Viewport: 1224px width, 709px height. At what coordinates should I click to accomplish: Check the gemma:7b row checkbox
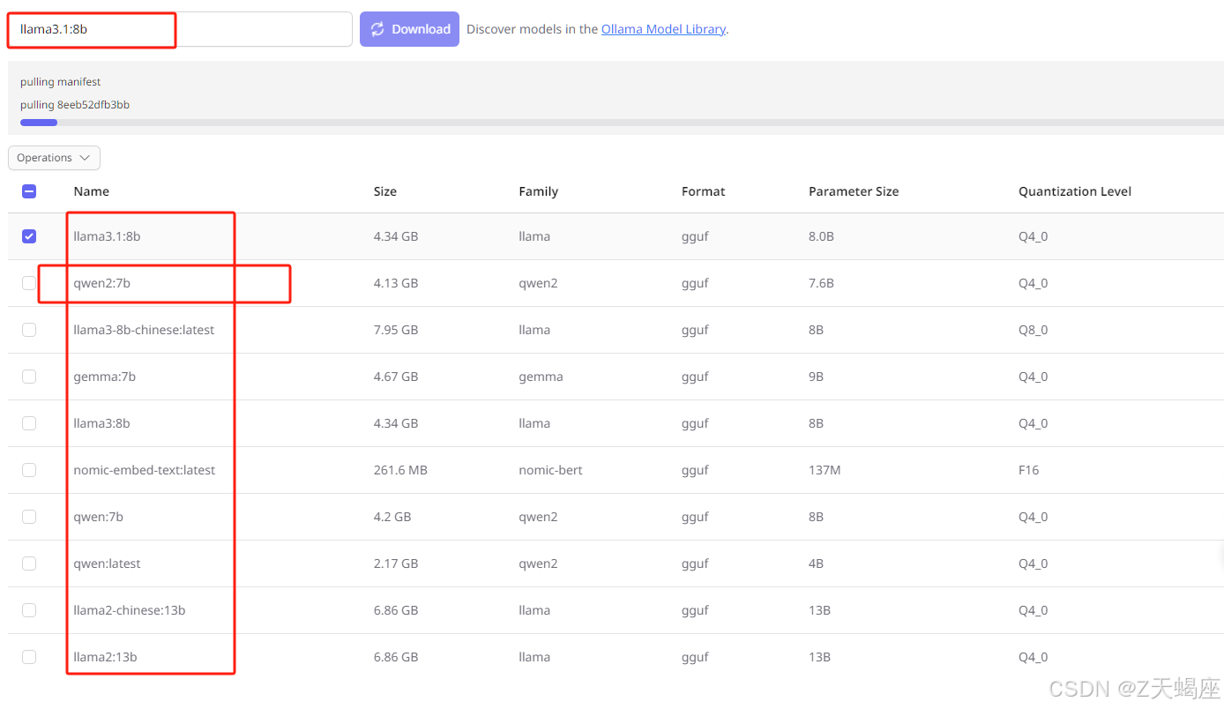[x=29, y=377]
